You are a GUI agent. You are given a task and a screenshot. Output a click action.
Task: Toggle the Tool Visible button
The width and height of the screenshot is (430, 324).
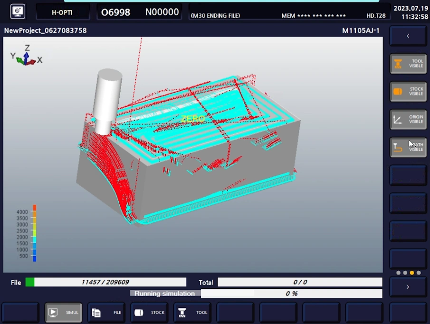click(x=408, y=64)
